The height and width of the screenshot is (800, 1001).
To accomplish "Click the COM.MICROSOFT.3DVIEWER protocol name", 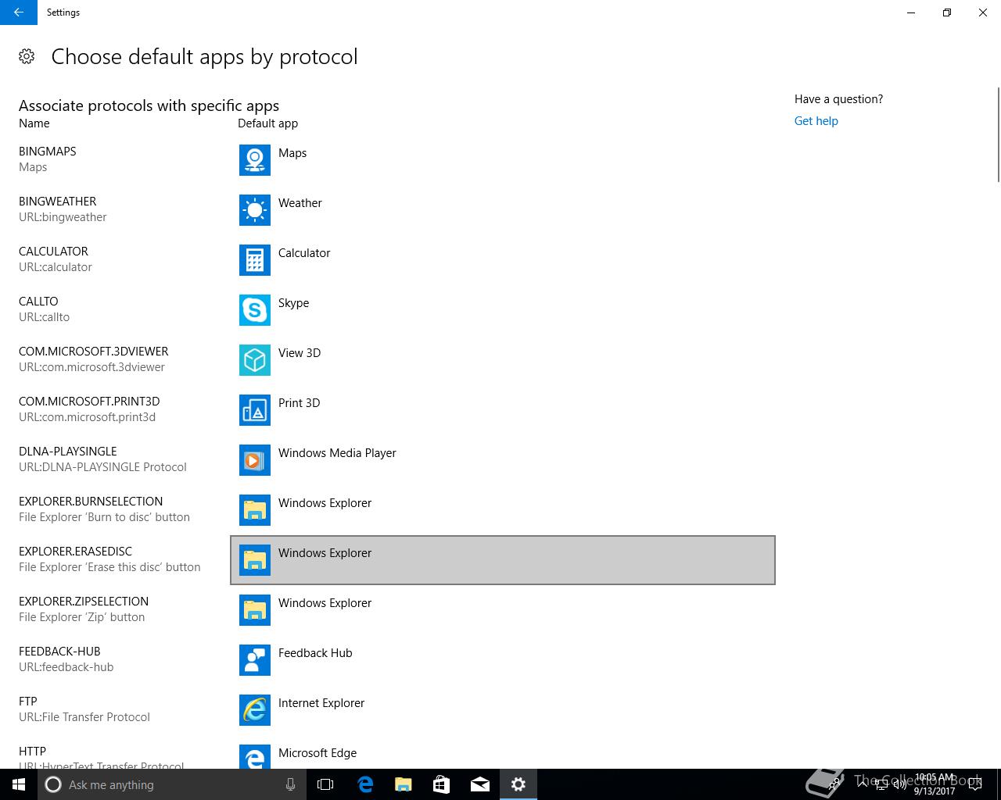I will (94, 352).
